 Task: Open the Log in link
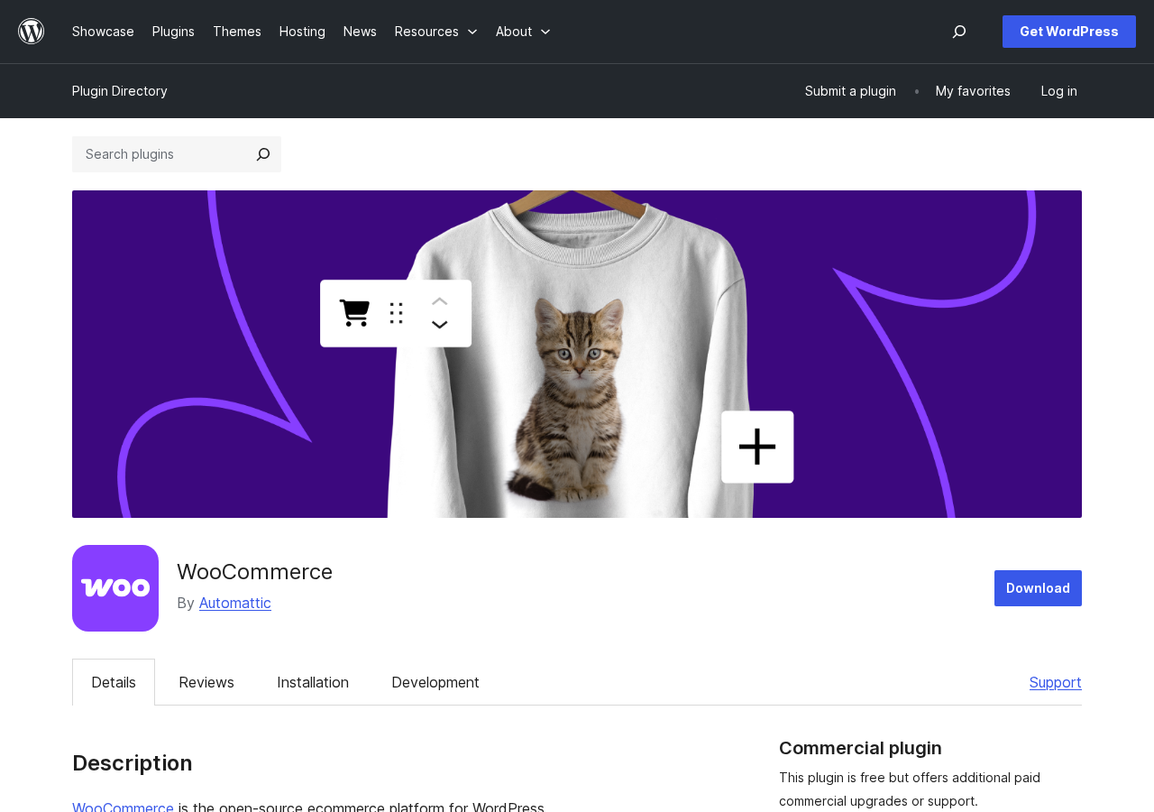pos(1059,91)
